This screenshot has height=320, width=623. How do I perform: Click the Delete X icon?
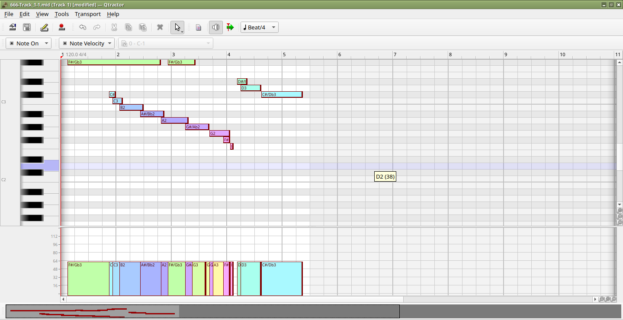(160, 27)
